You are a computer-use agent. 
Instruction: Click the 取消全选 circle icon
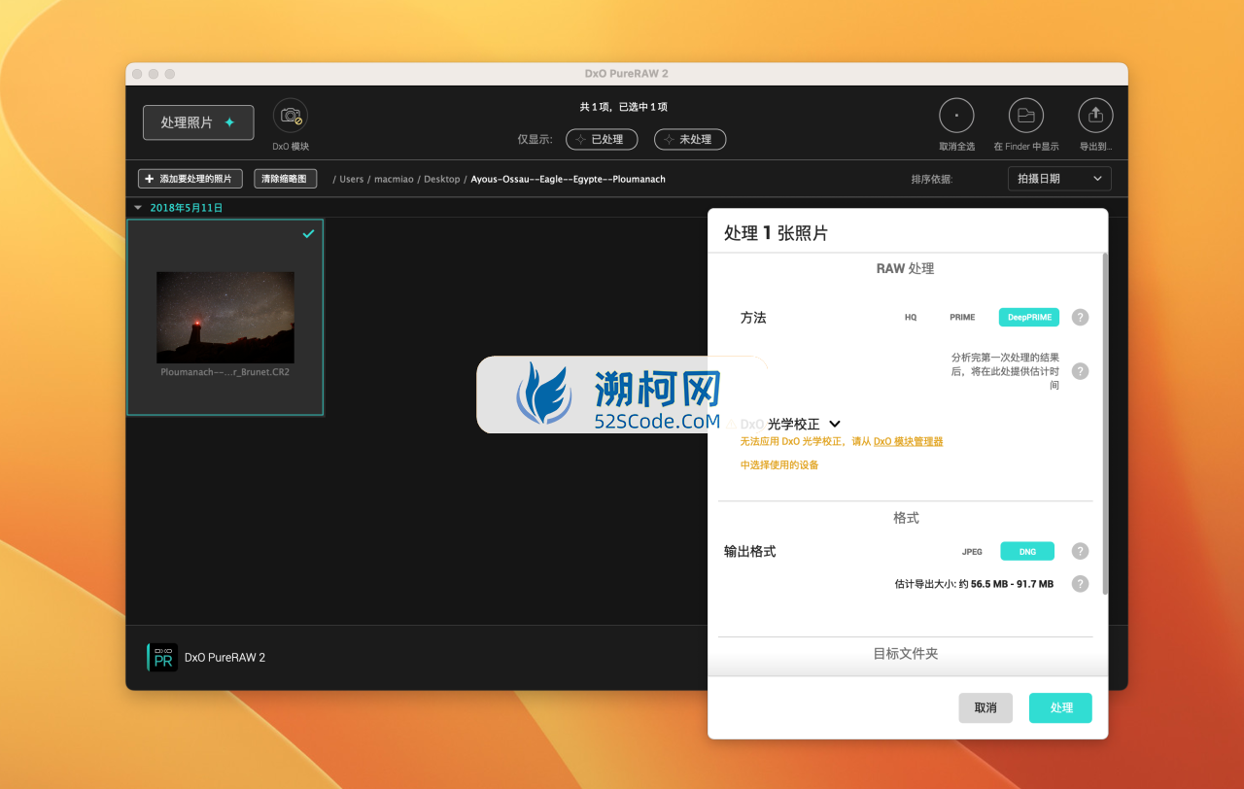click(956, 116)
